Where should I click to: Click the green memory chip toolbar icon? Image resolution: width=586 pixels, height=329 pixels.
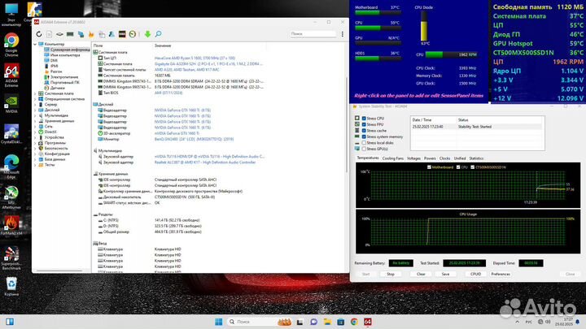click(70, 34)
